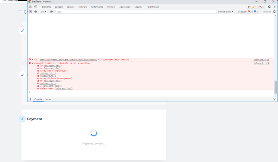Switch to the Security tab
The image size is (278, 162).
[138, 7]
